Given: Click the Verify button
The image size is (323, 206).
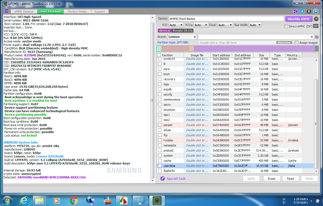Looking at the screenshot, I should point(251,179).
